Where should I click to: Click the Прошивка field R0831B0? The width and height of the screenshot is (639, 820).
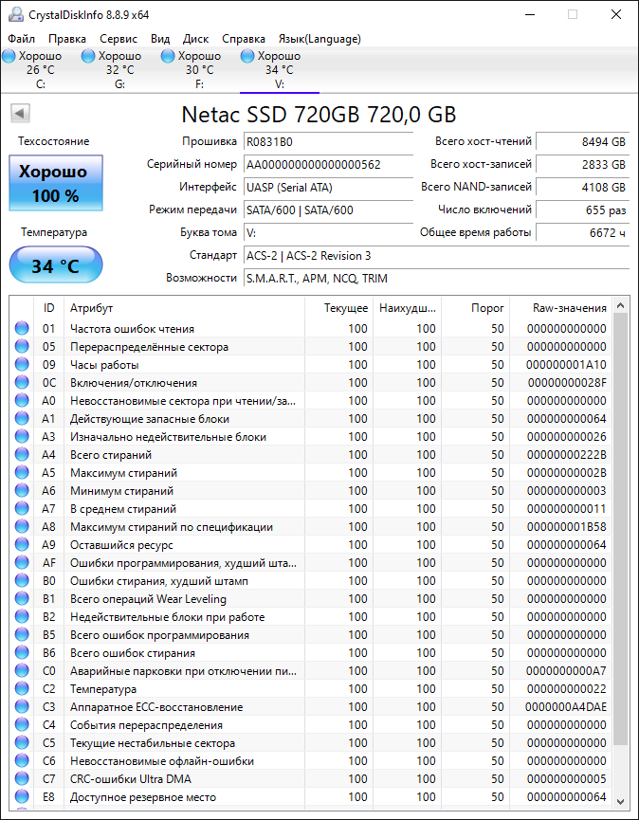click(x=328, y=141)
